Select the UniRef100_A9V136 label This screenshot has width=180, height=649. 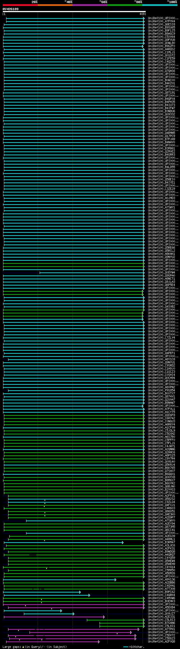tap(161, 579)
